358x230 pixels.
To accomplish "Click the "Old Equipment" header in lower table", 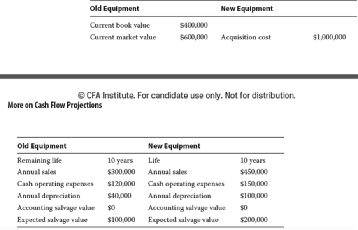I will coord(42,146).
